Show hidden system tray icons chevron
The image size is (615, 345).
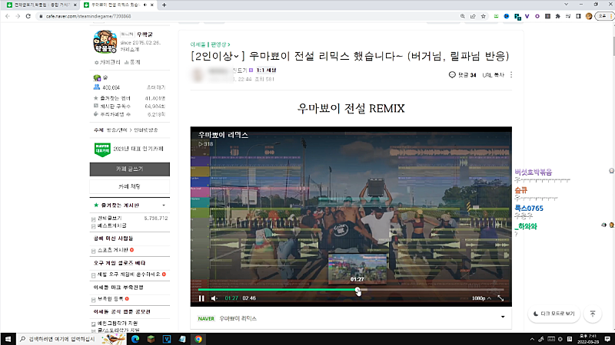pos(532,339)
